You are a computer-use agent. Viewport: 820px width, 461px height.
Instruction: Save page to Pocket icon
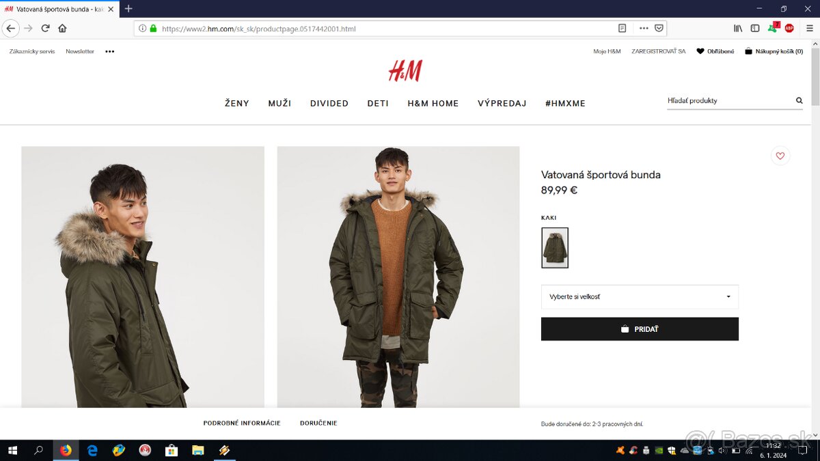(659, 29)
